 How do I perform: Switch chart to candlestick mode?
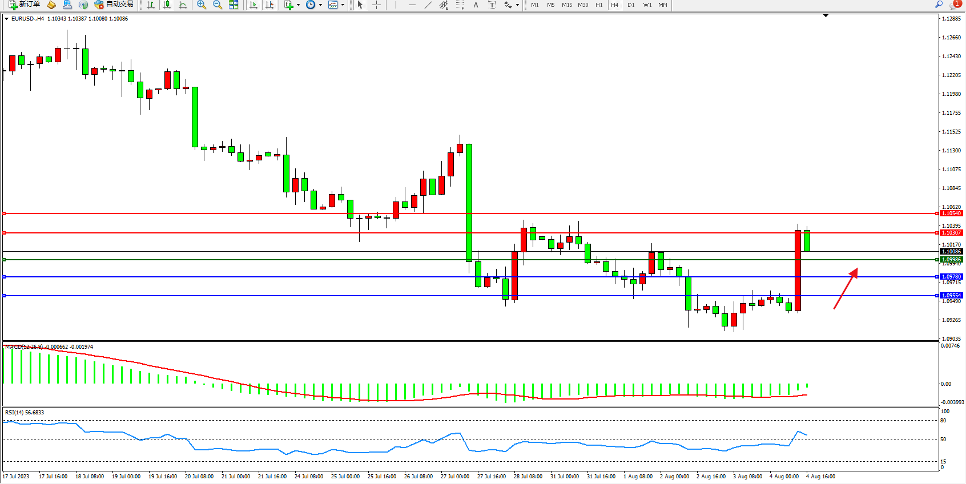click(167, 5)
